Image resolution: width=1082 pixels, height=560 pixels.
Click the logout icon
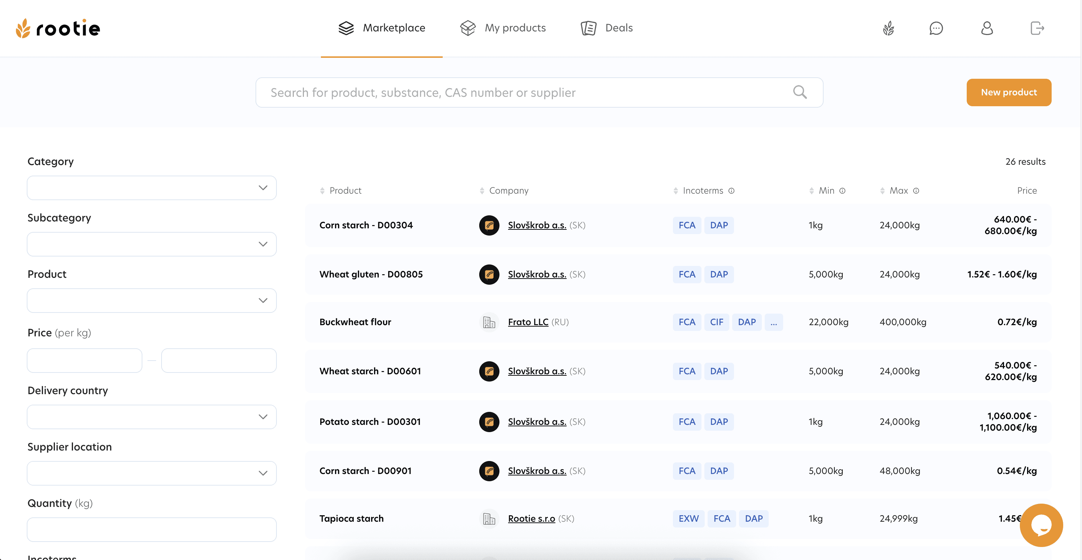(x=1037, y=28)
